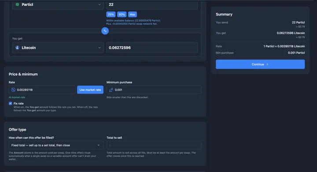Click the 'Min purchase' label in Summary
This screenshot has height=172, width=317.
pos(225,52)
